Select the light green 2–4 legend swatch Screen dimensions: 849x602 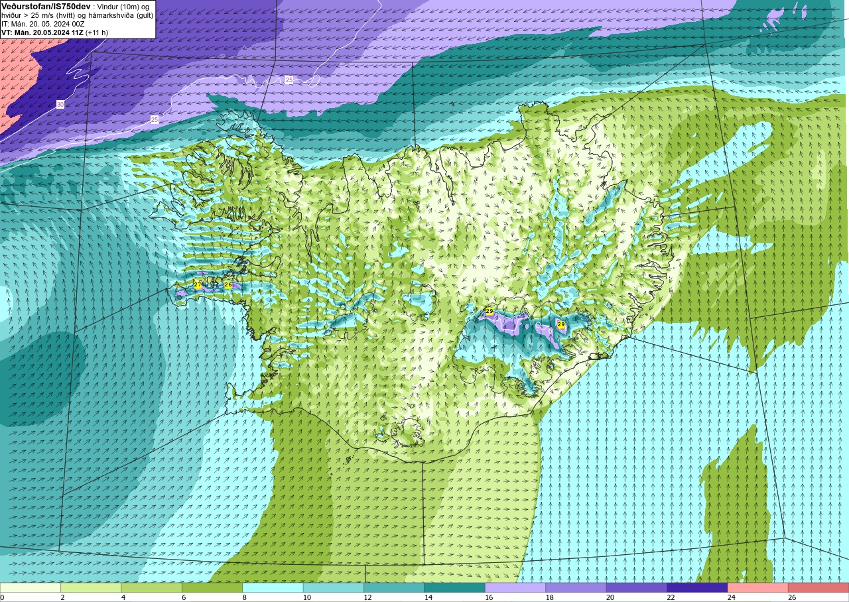coord(91,587)
